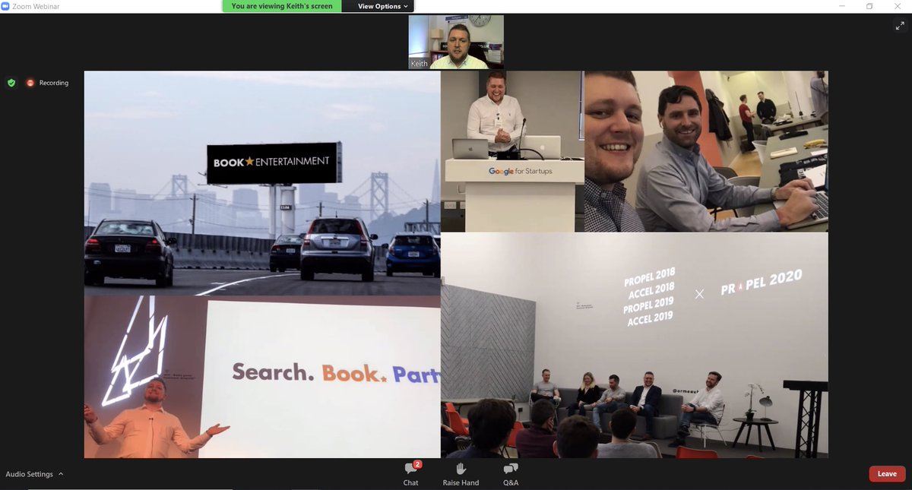912x490 pixels.
Task: Click the Zoom Webinar app icon
Action: (5, 6)
